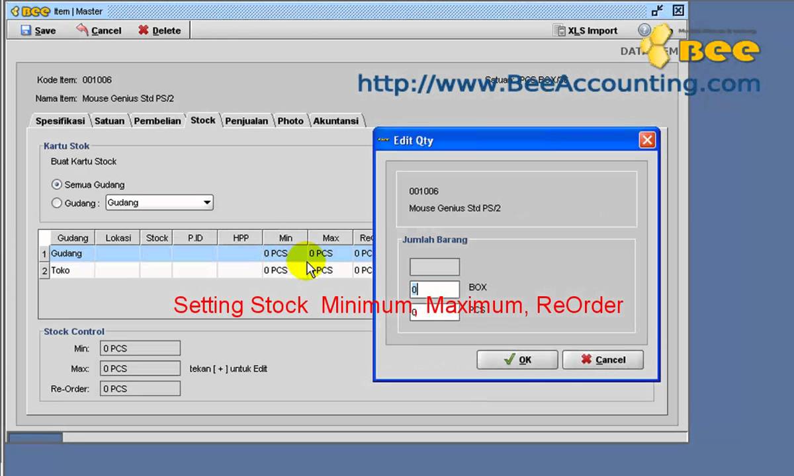Close the Edit Qty dialog with the X

coord(647,139)
